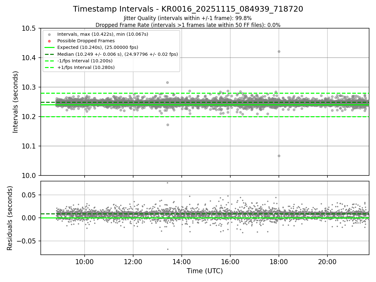This screenshot has width=376, height=282.
Task: Click the outlier point near 10.42 s at 18:00
Action: [279, 51]
